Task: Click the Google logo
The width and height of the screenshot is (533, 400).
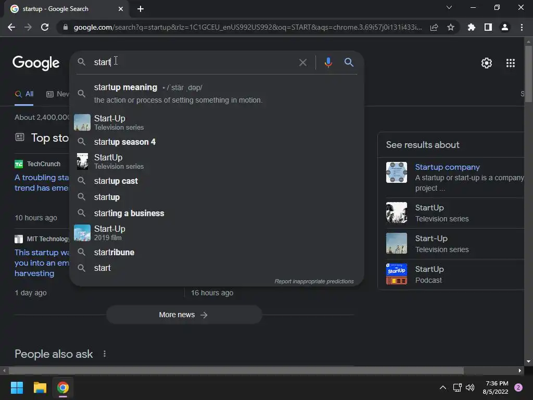Action: pos(36,63)
